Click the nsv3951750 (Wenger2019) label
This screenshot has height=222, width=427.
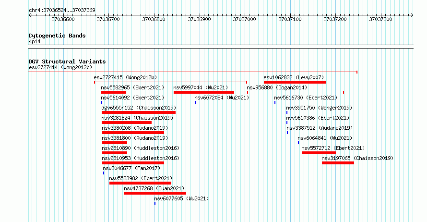[x=319, y=108]
